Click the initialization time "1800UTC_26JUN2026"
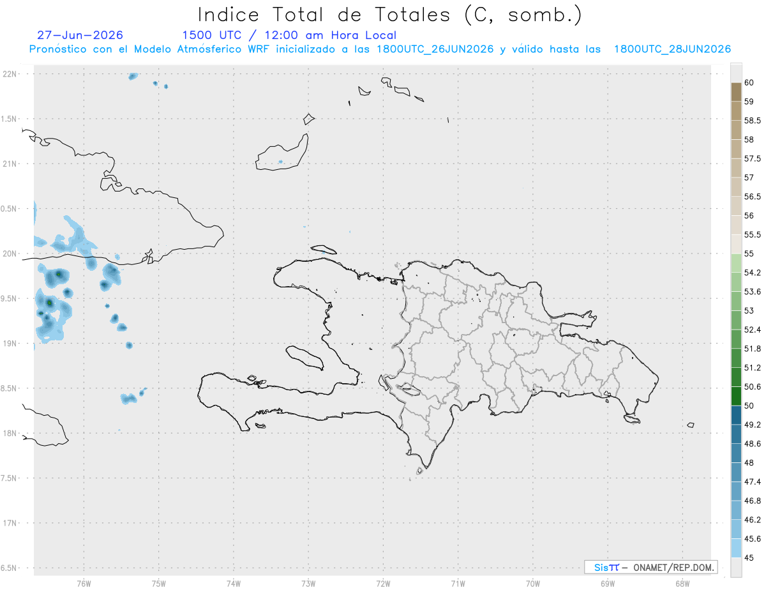 click(435, 49)
